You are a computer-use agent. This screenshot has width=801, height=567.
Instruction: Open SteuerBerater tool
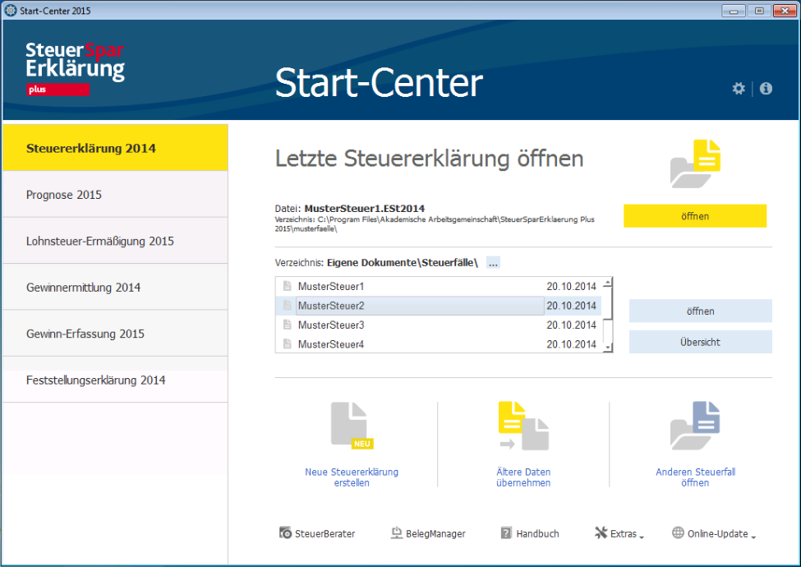coord(317,533)
